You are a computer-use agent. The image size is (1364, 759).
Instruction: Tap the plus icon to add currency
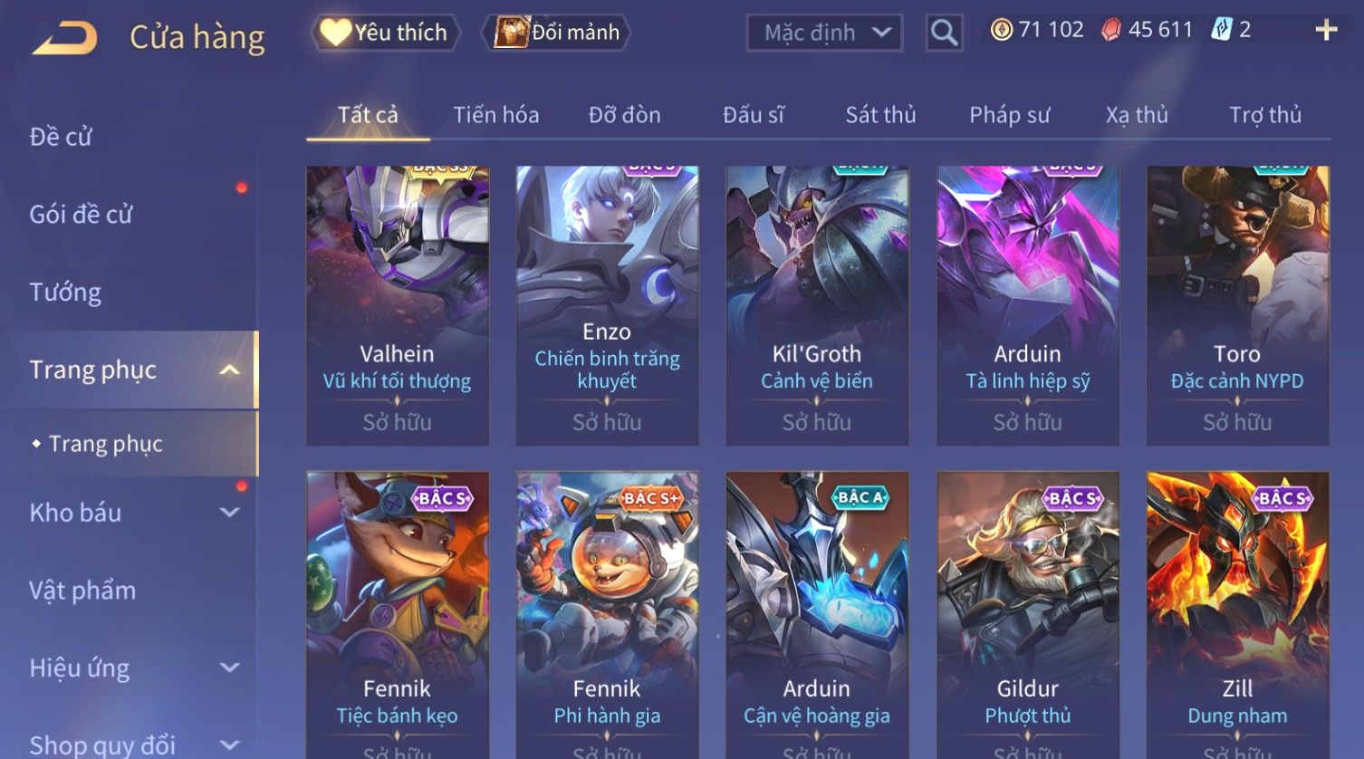pos(1326,30)
